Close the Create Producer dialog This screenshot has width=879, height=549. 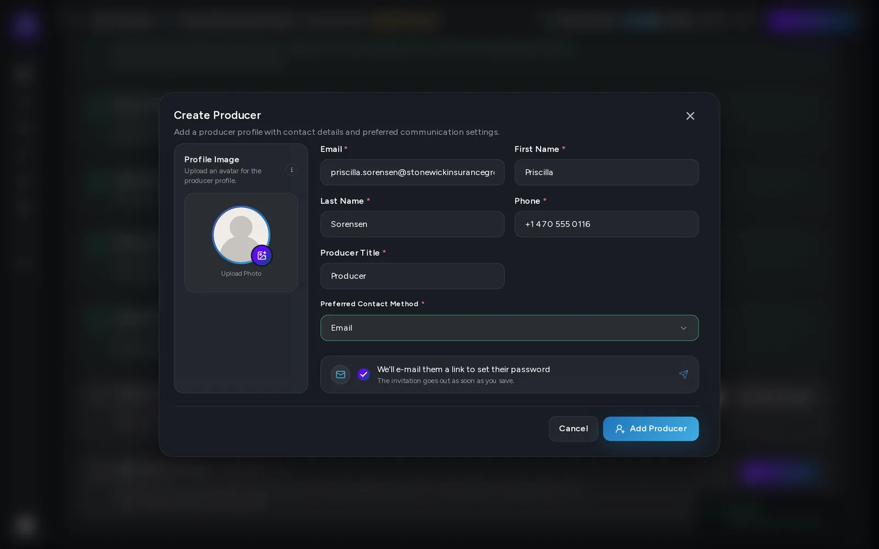coord(690,116)
